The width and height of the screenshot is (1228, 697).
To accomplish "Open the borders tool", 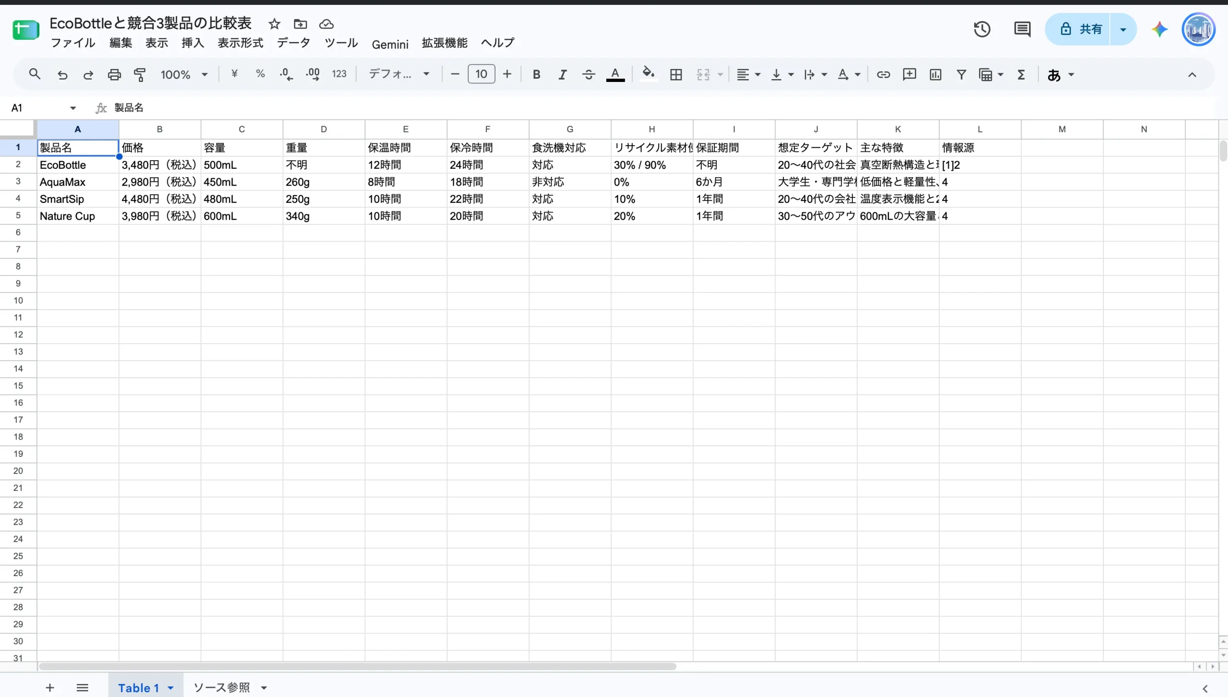I will coord(676,74).
